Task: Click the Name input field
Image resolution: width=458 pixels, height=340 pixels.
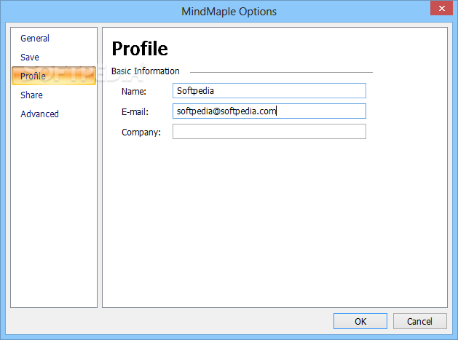Action: coord(269,90)
